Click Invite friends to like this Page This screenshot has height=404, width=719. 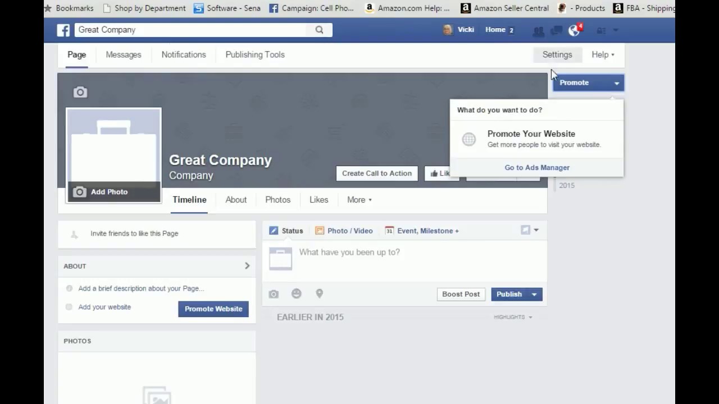pyautogui.click(x=134, y=233)
